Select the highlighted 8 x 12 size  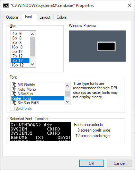pos(20,61)
